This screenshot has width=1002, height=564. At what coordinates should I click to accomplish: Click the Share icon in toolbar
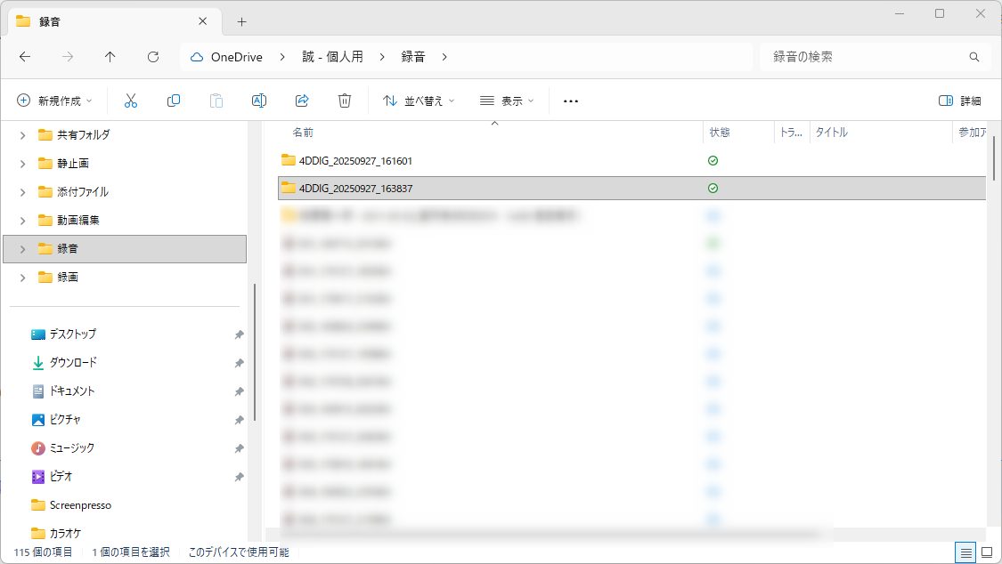coord(302,101)
